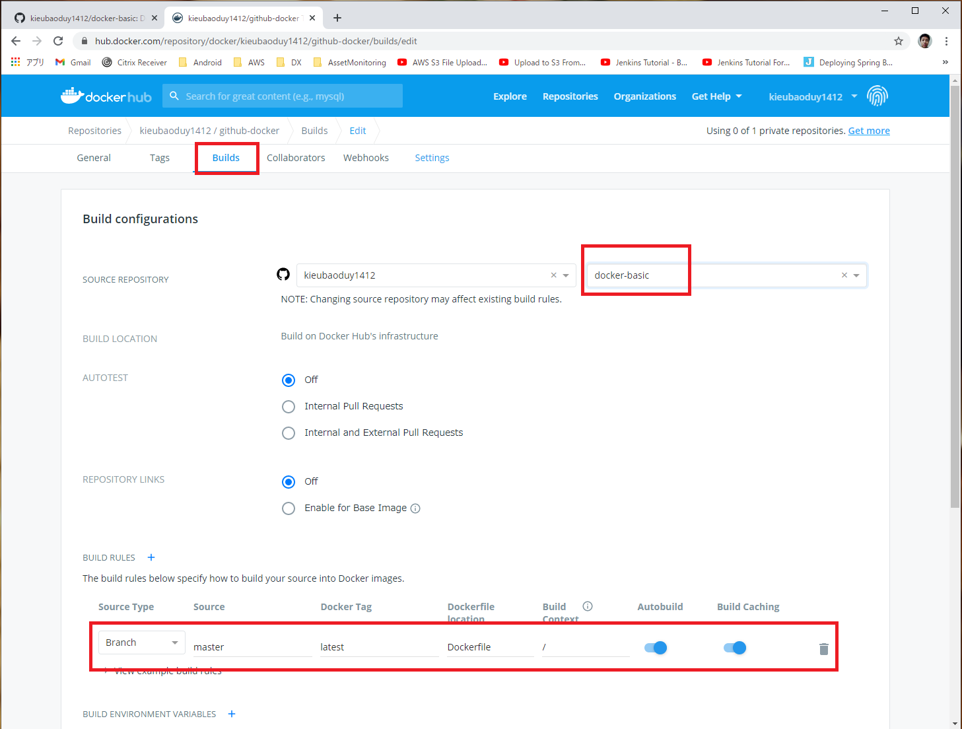The image size is (962, 729).
Task: Add a build environment variable with plus icon
Action: pos(232,714)
